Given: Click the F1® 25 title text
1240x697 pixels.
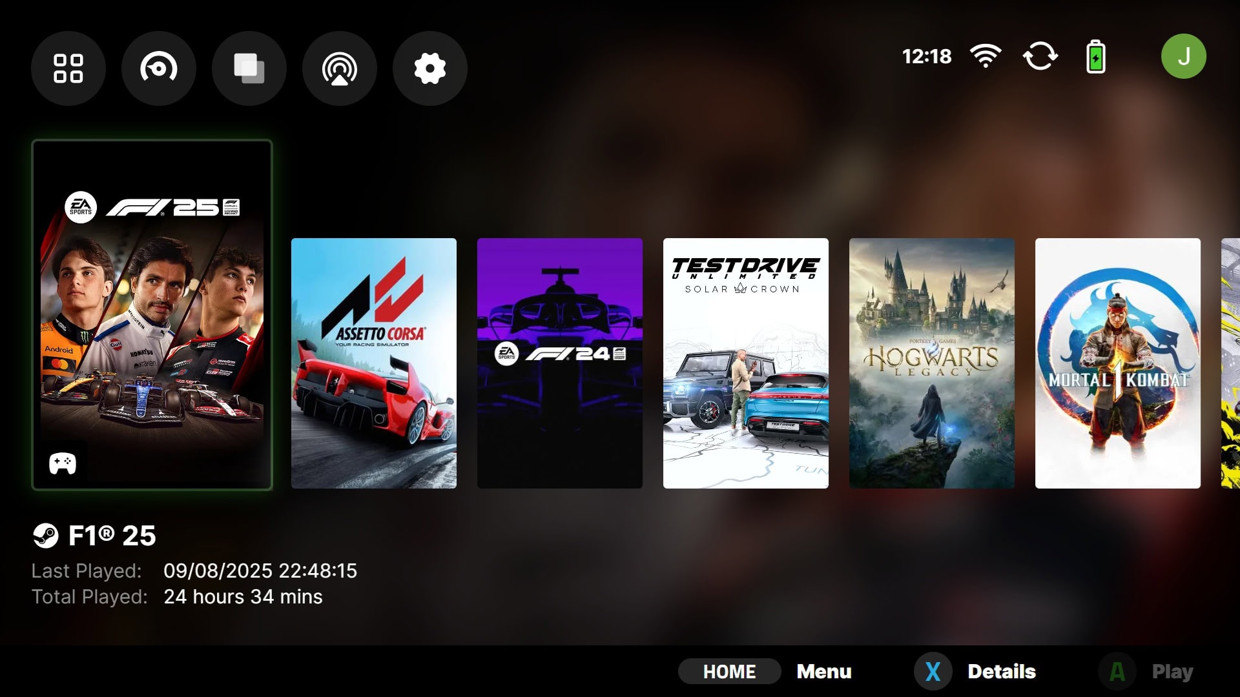Looking at the screenshot, I should [x=112, y=536].
